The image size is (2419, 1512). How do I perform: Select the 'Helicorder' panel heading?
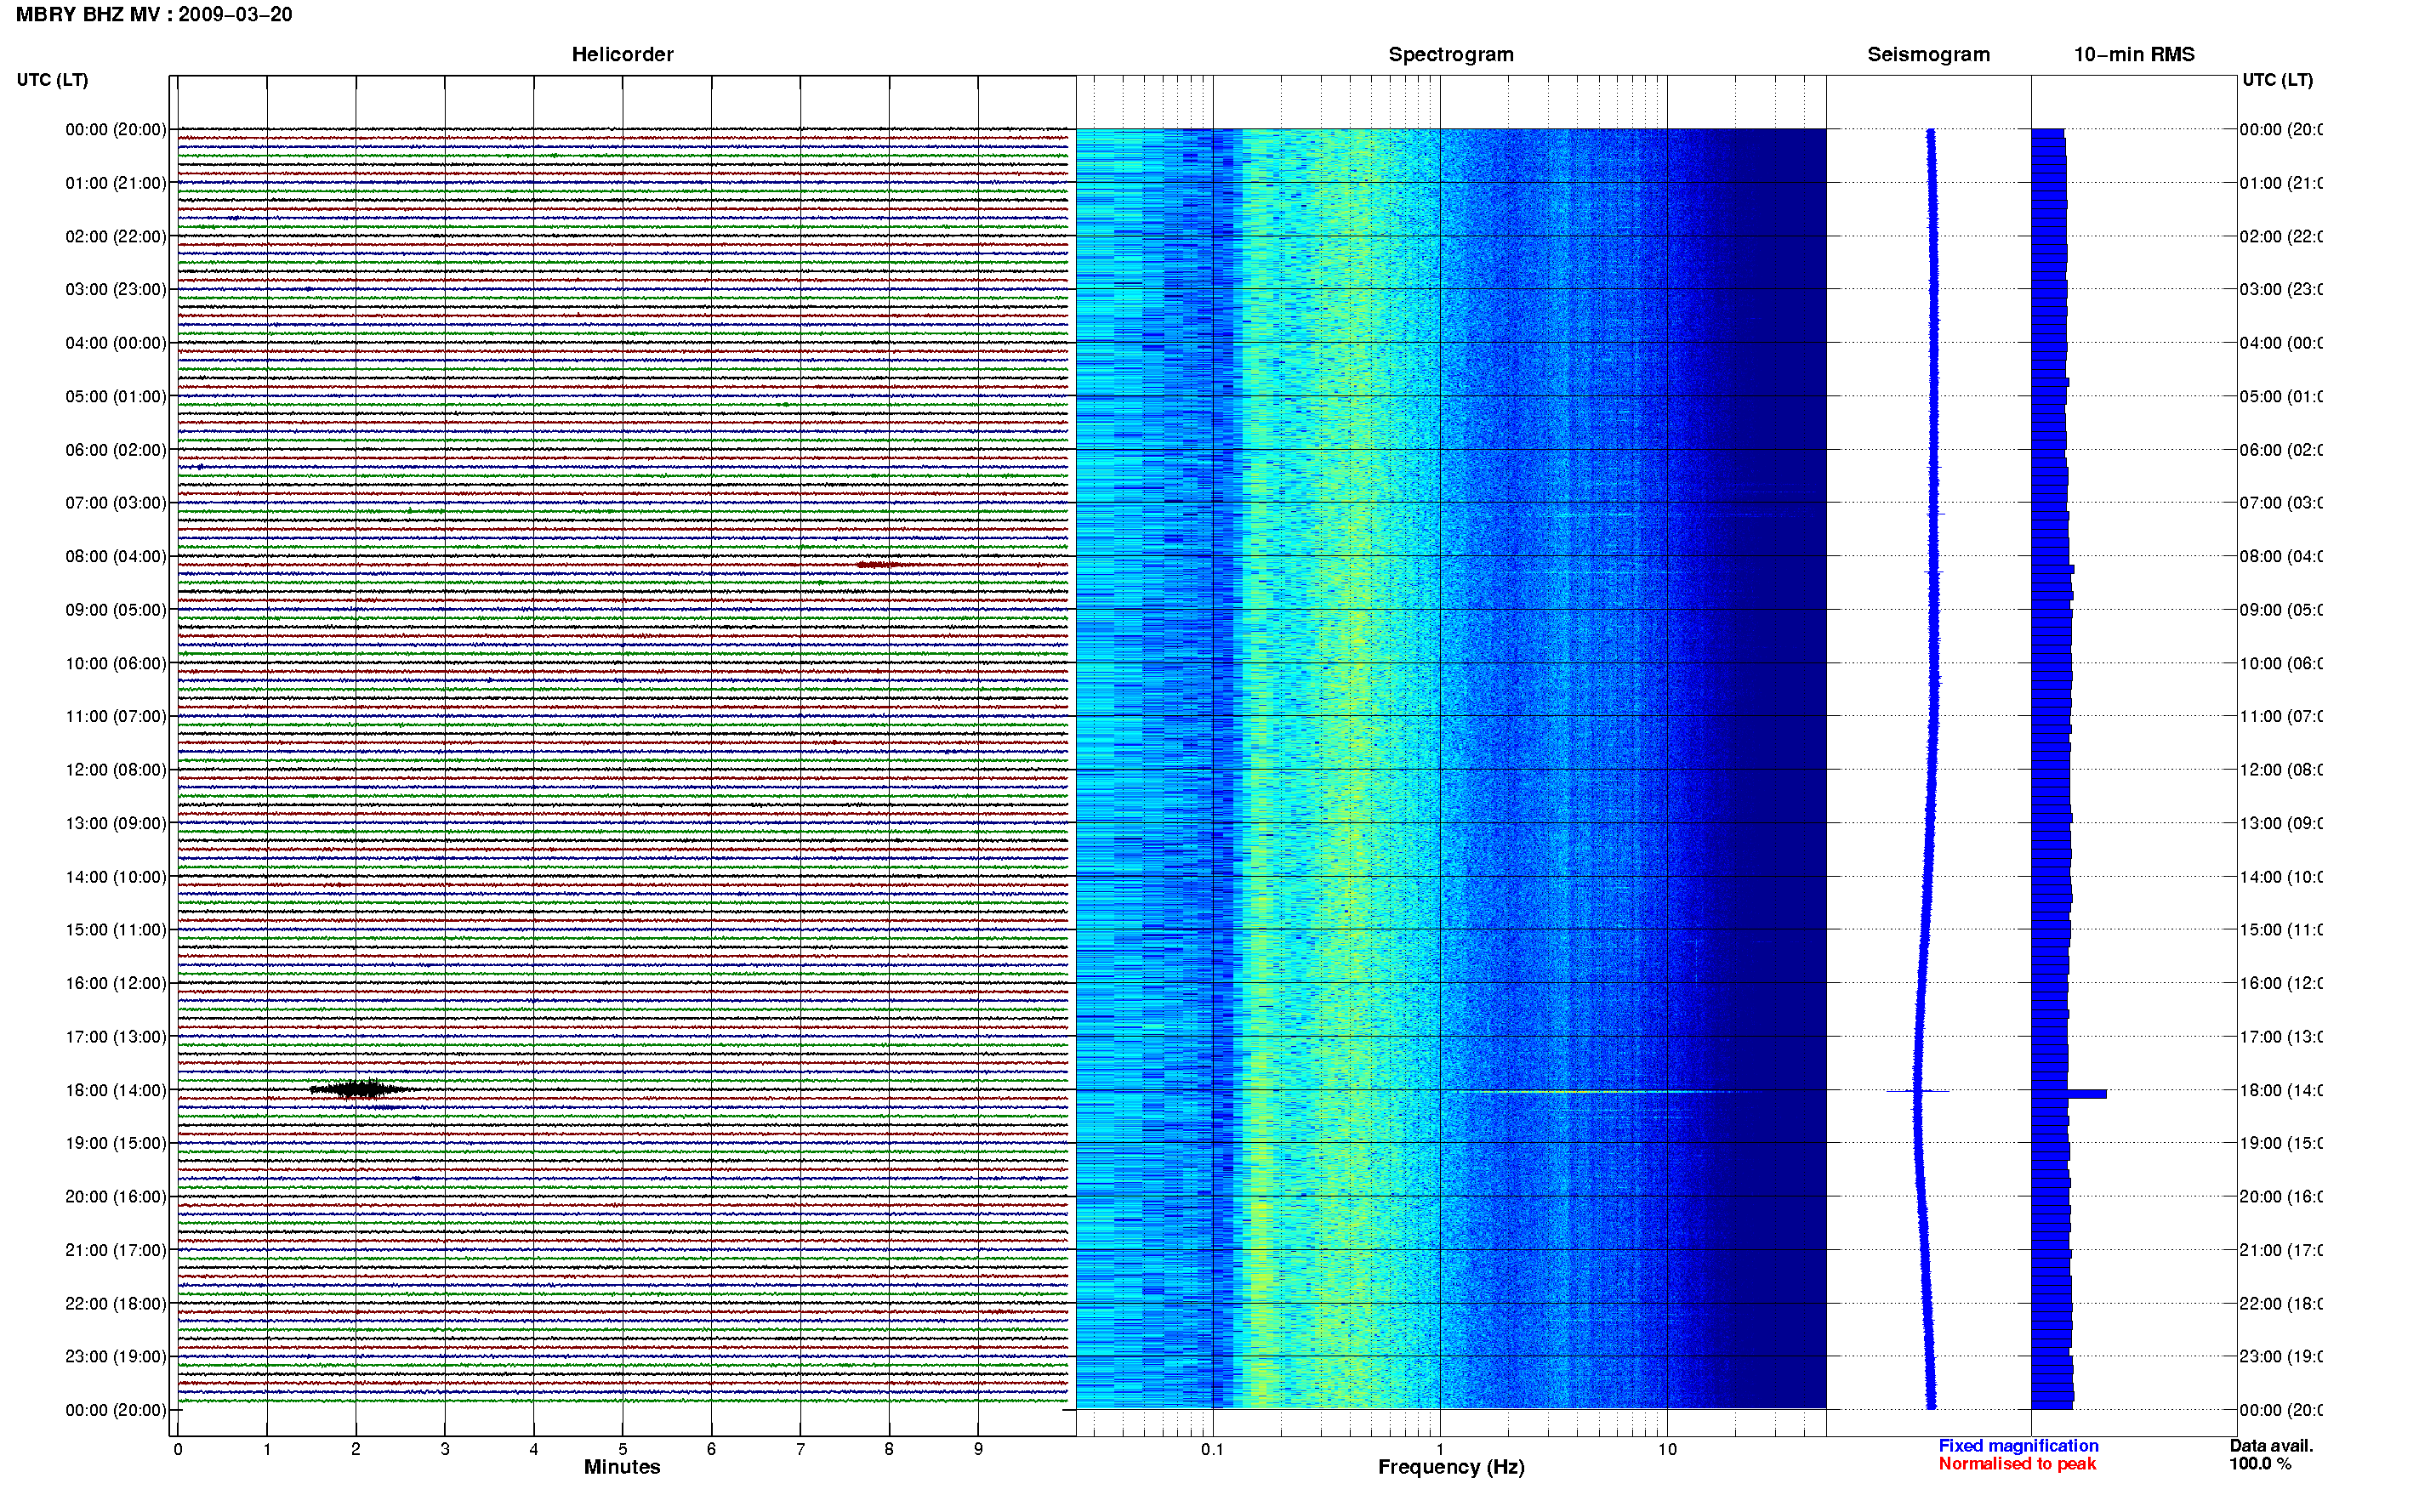pos(622,54)
